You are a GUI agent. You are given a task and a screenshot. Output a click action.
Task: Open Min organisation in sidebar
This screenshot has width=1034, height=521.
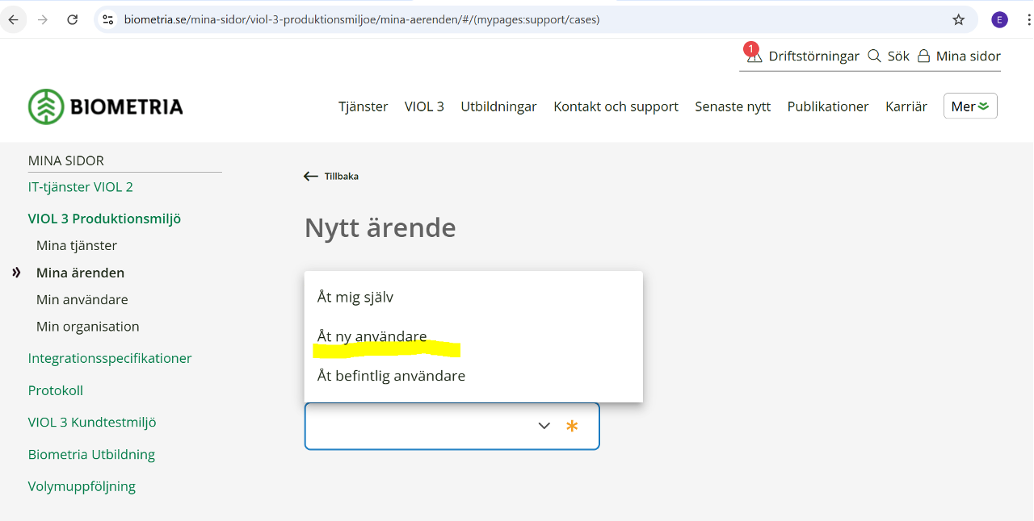click(x=87, y=327)
